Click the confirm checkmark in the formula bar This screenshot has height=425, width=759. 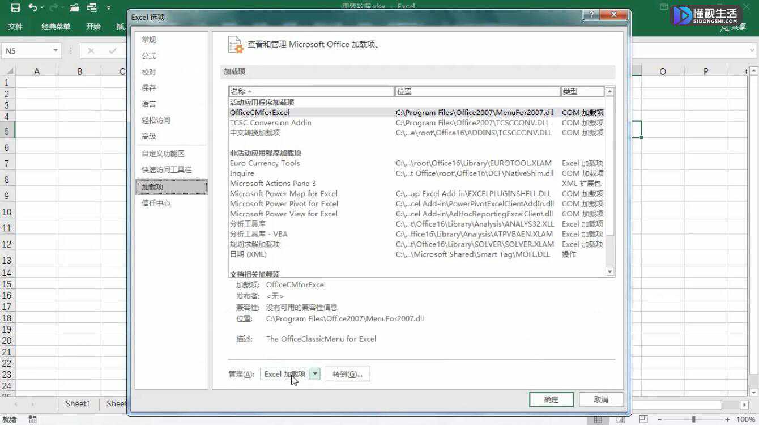click(x=112, y=51)
